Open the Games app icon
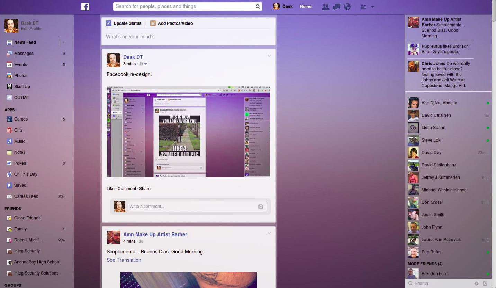Screen dimensions: 496x288 [9, 119]
